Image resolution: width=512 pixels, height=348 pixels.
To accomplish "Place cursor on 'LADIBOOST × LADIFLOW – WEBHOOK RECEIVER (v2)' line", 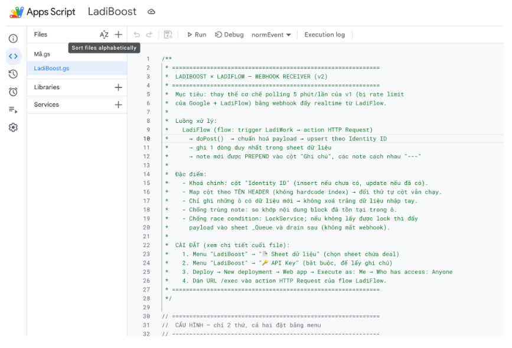I will pyautogui.click(x=251, y=76).
